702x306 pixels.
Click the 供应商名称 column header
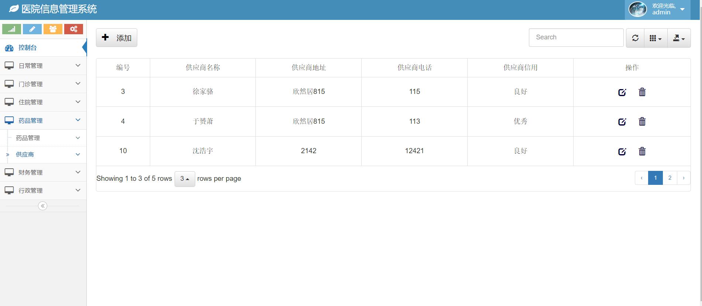coord(203,68)
